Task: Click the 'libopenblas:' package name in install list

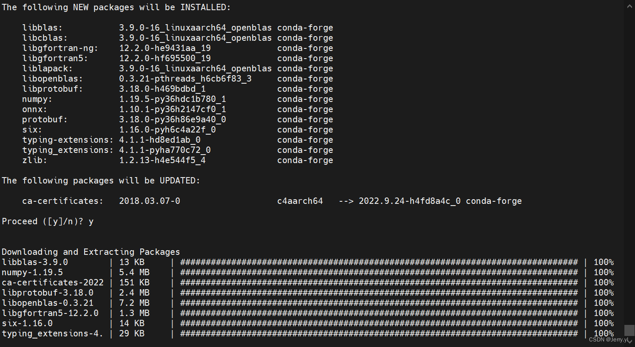Action: [x=53, y=79]
